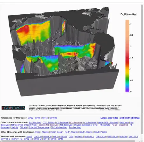This screenshot has width=144, height=142.
Task: Open the Indian Ocean 3D scene
Action: click(x=57, y=132)
